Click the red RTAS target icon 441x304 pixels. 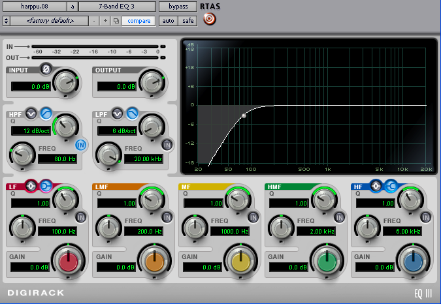point(209,19)
